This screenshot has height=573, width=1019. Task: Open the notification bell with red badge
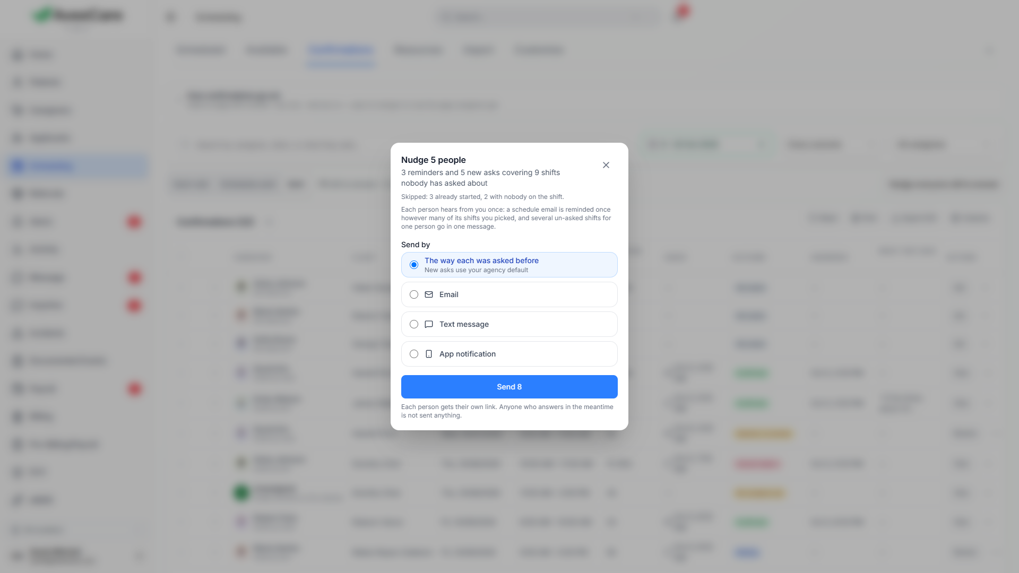[680, 14]
